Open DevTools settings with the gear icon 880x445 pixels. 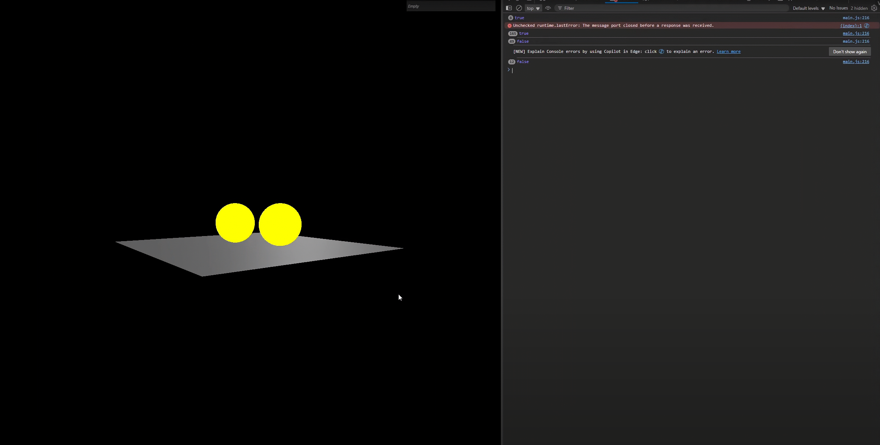(873, 8)
